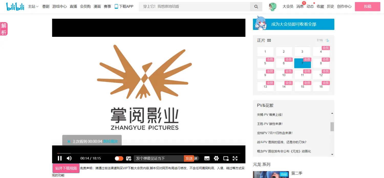Toggle episode grid view icon beside 正片
The width and height of the screenshot is (384, 178).
pyautogui.click(x=269, y=40)
